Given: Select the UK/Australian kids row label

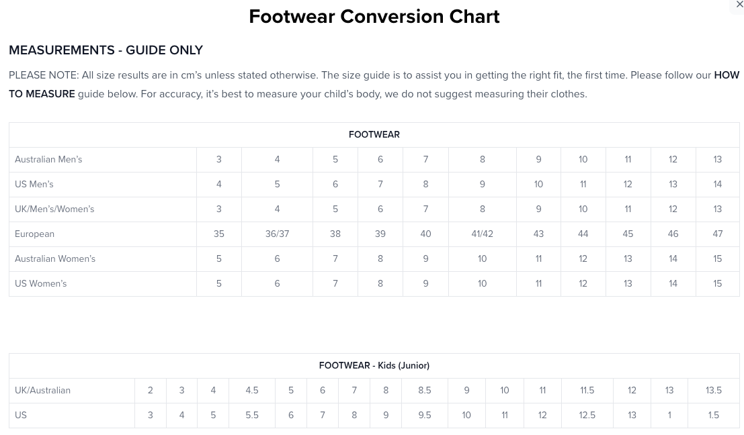Looking at the screenshot, I should pyautogui.click(x=43, y=391).
